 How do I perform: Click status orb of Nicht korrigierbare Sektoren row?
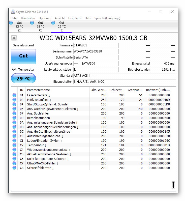click(14, 159)
